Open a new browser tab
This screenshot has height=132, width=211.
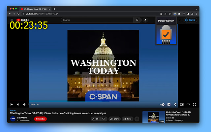pyautogui.click(x=54, y=9)
